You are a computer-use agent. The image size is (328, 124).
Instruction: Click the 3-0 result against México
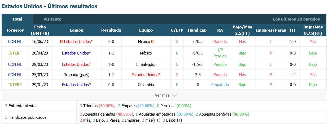point(111,42)
